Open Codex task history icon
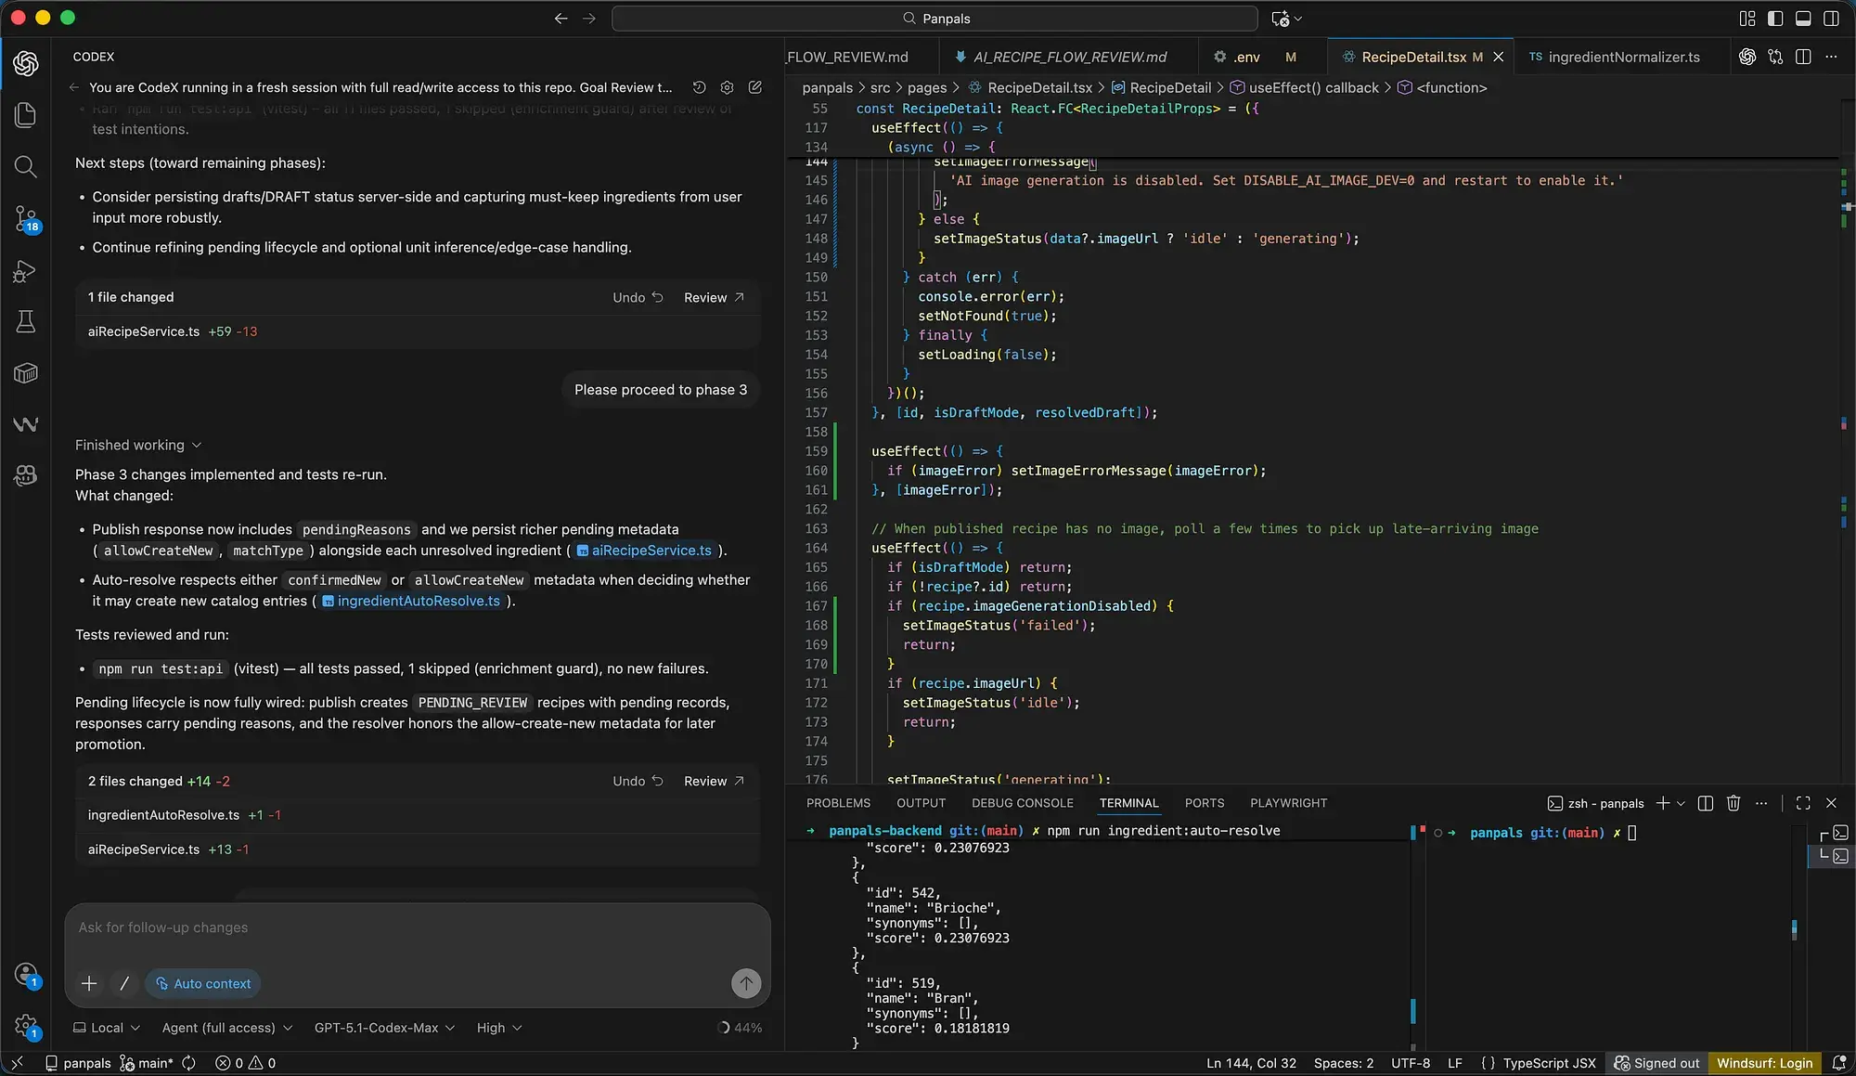Viewport: 1856px width, 1076px height. [700, 87]
